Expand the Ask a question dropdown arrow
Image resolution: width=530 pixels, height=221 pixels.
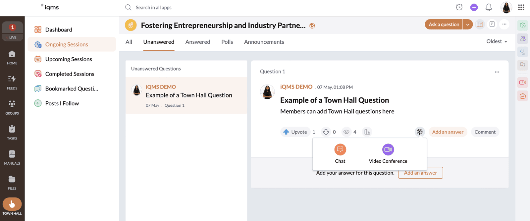point(468,25)
